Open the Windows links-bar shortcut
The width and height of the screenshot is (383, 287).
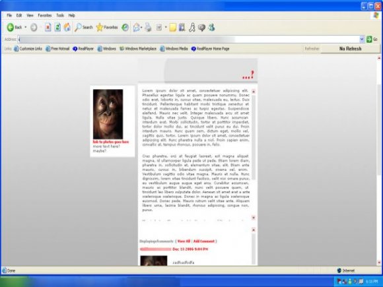(x=106, y=49)
